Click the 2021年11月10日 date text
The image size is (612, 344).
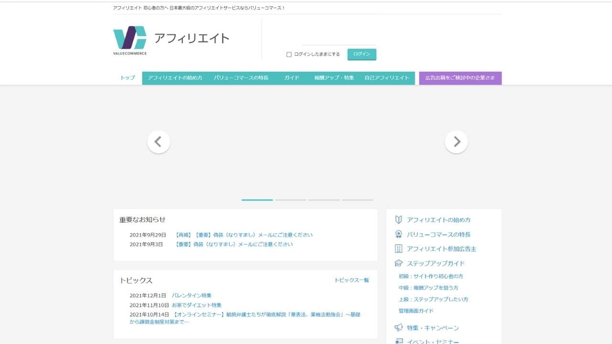(149, 305)
